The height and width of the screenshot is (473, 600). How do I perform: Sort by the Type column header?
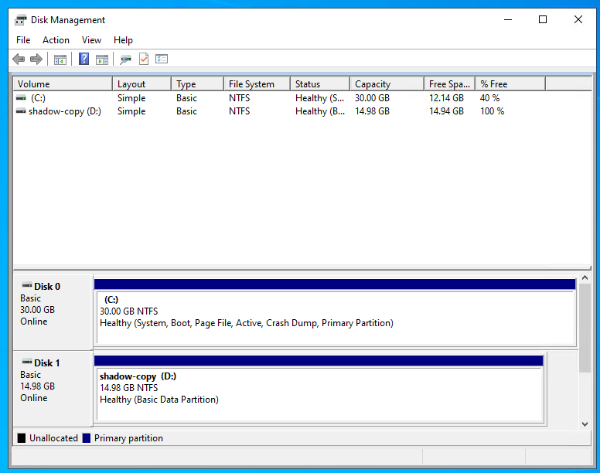point(197,84)
